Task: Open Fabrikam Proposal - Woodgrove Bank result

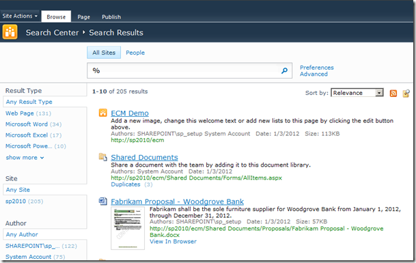Action: (177, 202)
